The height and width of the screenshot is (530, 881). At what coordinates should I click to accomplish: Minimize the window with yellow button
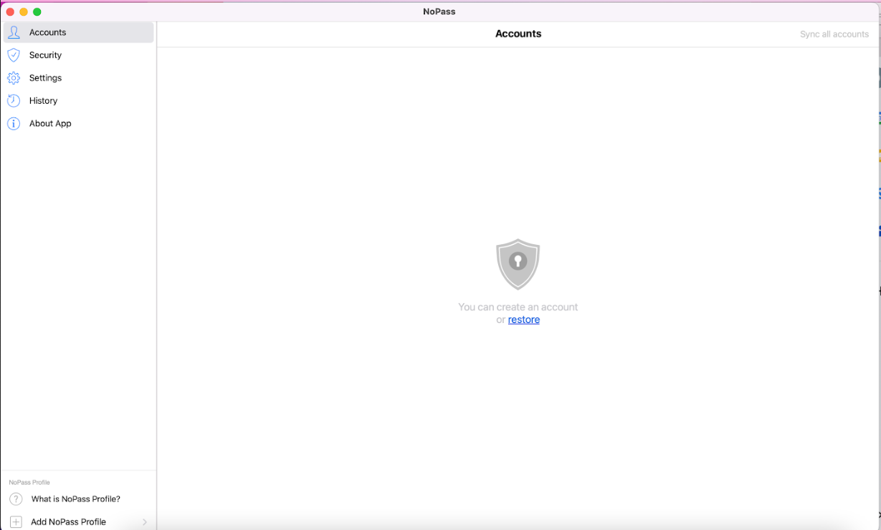[x=24, y=12]
